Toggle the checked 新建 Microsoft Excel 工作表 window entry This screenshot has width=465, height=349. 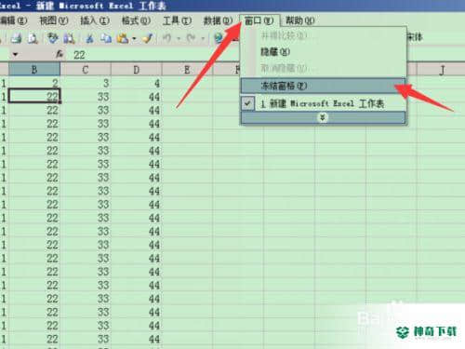(323, 103)
